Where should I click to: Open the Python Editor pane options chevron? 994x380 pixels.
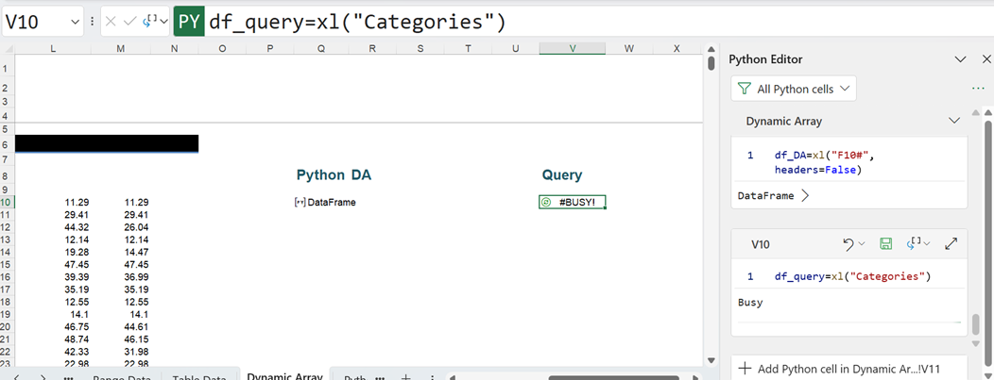[x=960, y=59]
